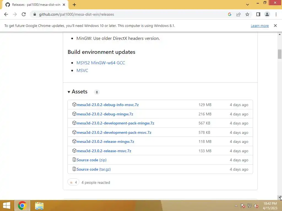Click the 4 people reacted text

(96, 182)
